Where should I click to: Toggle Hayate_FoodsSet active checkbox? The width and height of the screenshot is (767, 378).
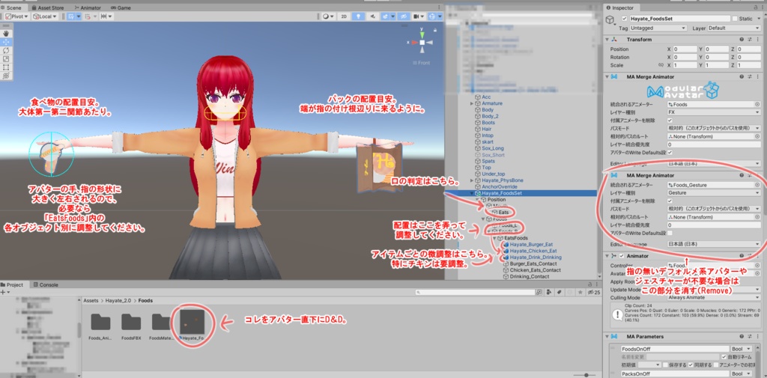tap(624, 19)
